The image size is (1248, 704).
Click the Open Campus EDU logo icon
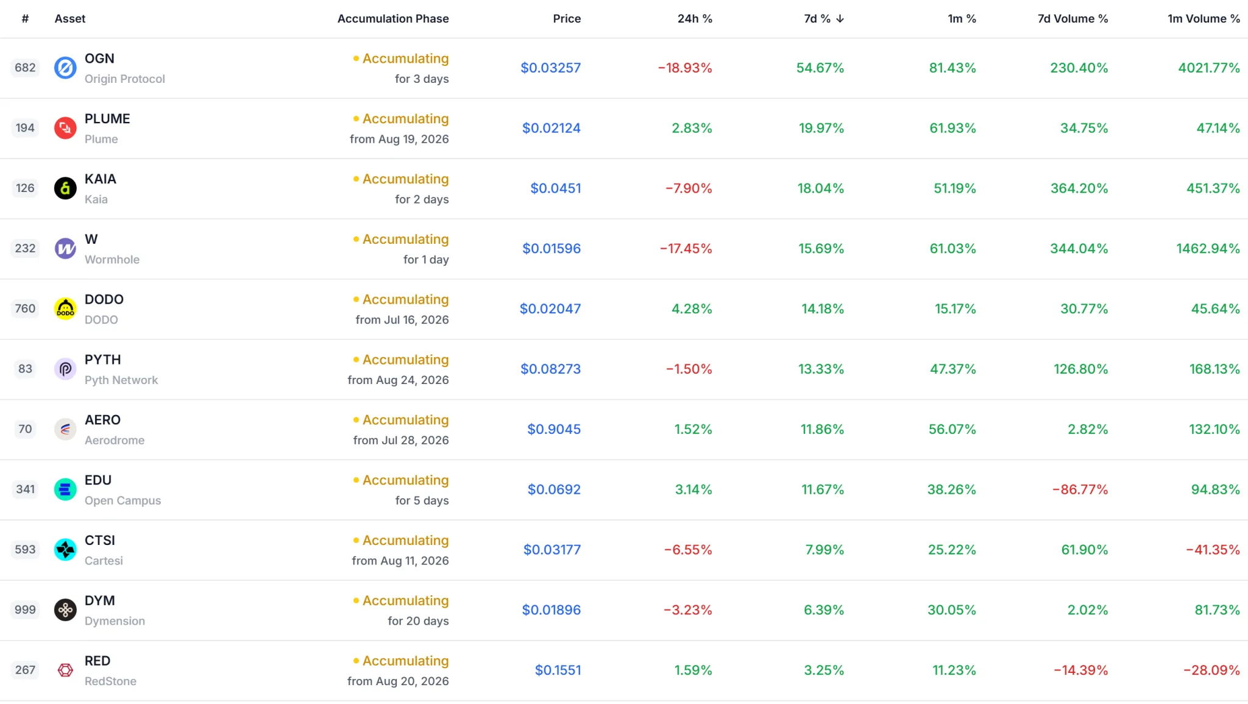(65, 489)
